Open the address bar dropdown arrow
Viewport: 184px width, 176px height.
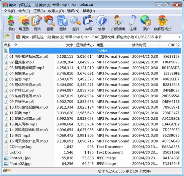coord(179,37)
